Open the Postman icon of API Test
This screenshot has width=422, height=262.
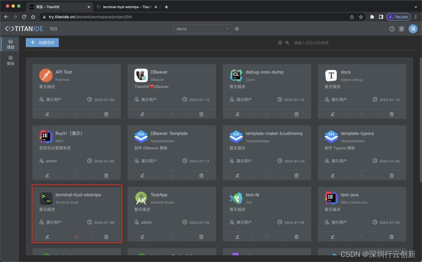click(46, 75)
